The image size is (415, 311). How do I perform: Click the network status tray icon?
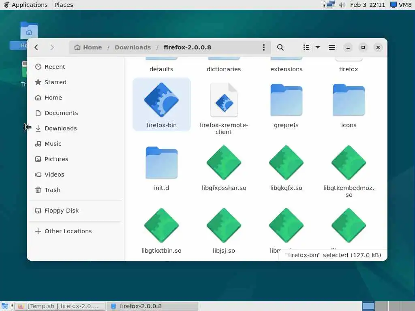pos(331,5)
